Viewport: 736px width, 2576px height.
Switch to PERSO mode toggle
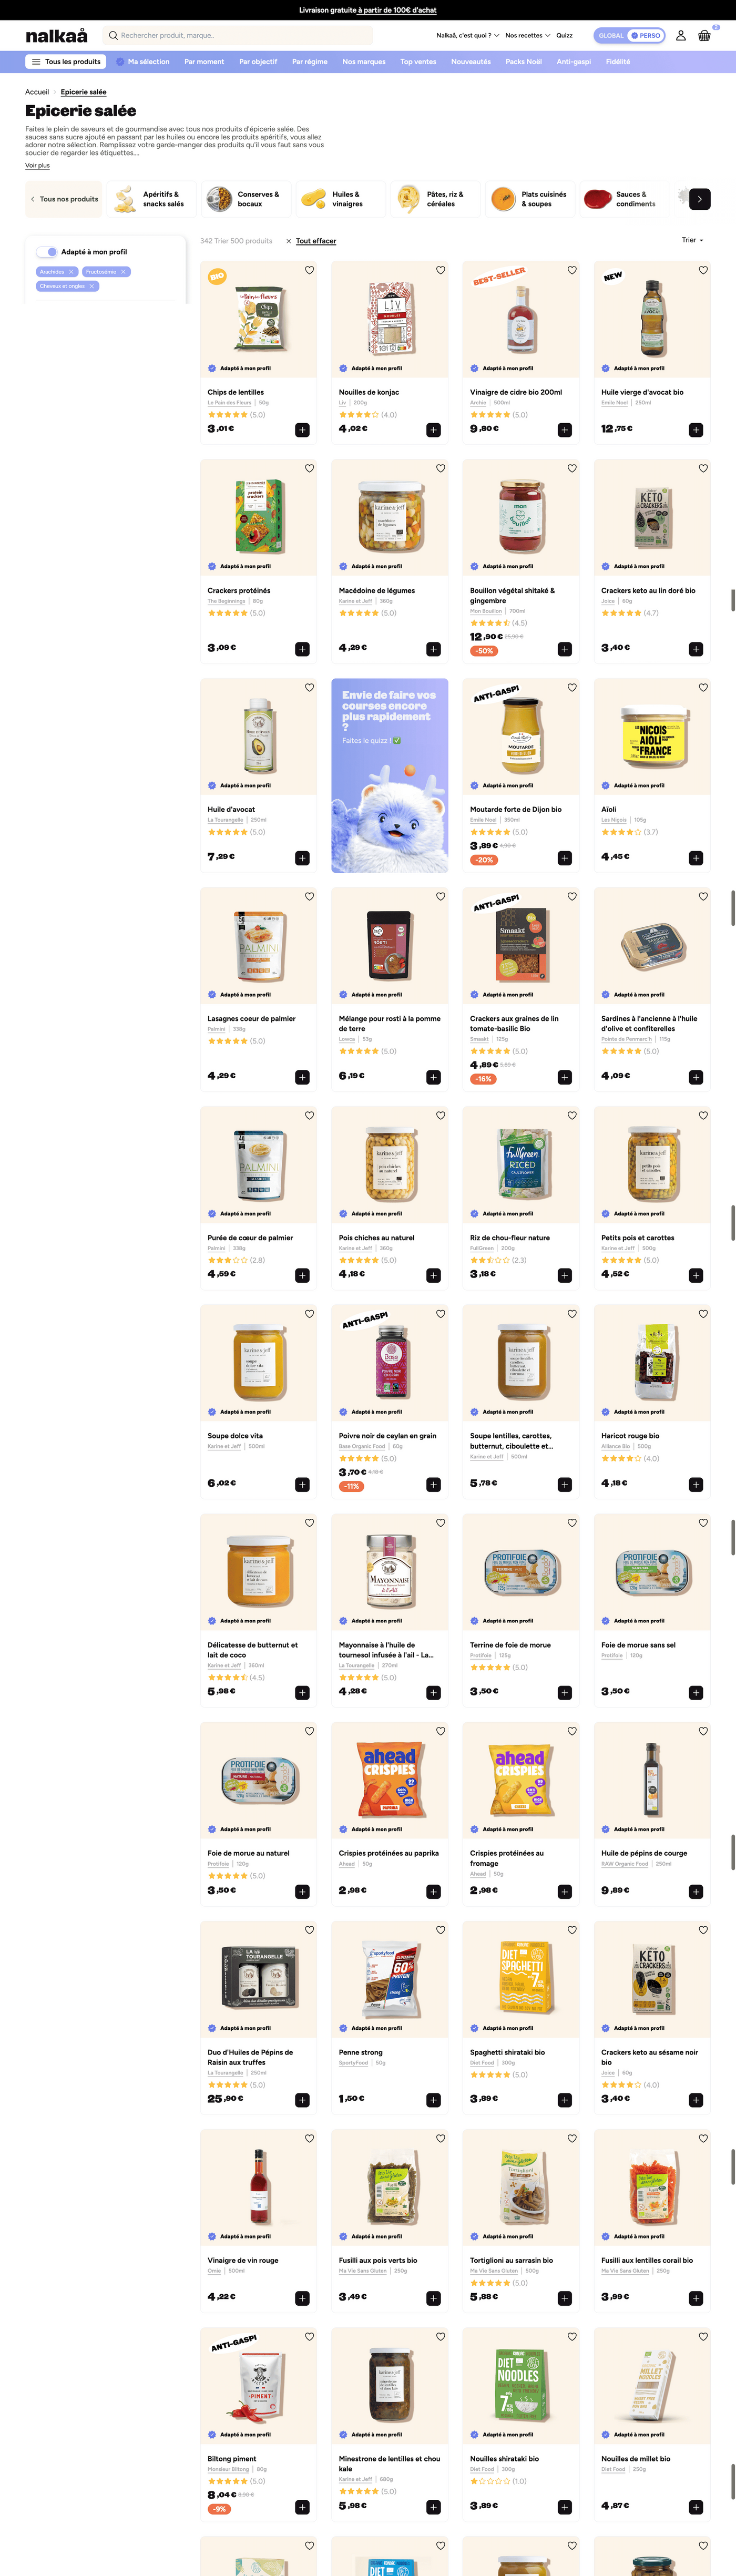(x=646, y=35)
